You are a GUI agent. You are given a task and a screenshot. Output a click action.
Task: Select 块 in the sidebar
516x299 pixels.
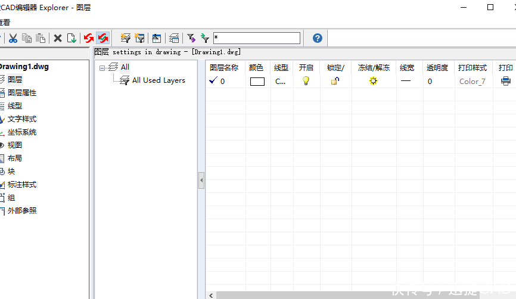point(11,172)
